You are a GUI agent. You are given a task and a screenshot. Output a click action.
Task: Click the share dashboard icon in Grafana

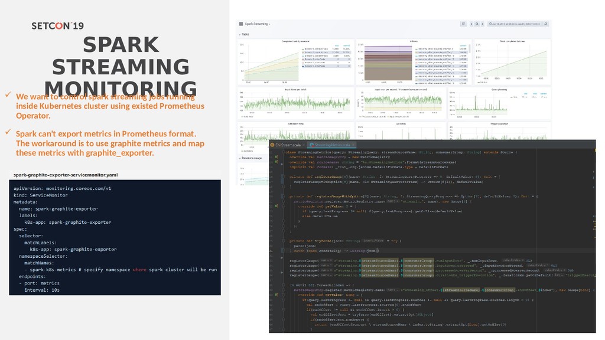(463, 24)
